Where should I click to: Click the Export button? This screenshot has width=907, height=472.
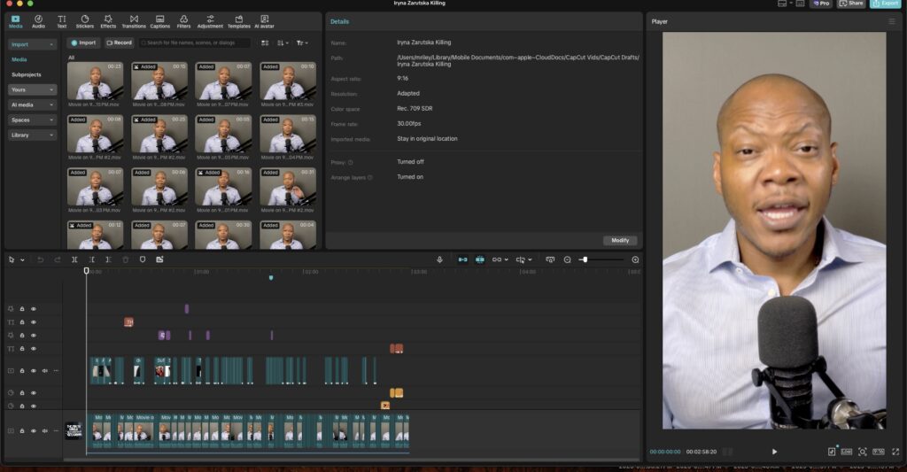886,4
